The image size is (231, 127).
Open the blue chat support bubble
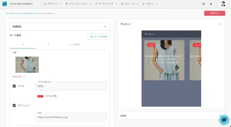tap(224, 120)
